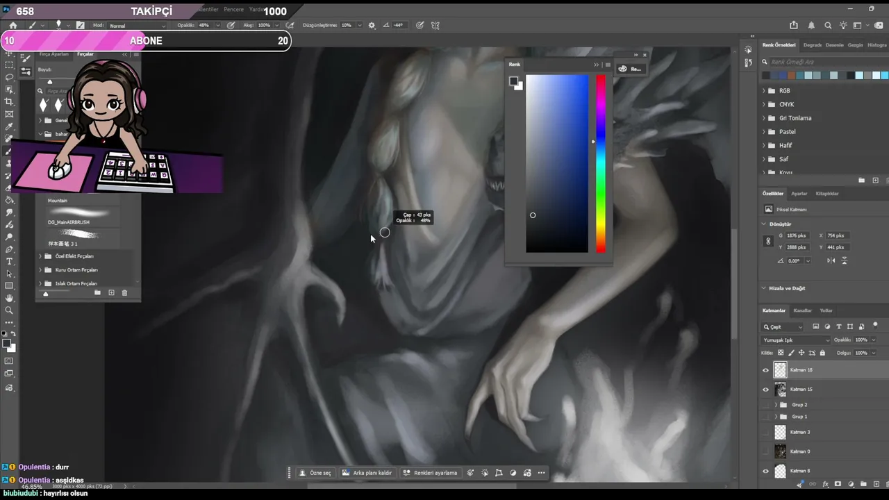Open smoothing options gear icon
889x500 pixels.
point(372,26)
